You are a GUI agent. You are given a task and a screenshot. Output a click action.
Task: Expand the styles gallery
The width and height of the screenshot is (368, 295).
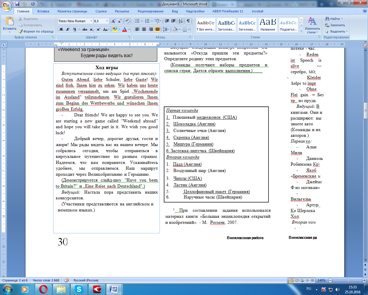pyautogui.click(x=301, y=30)
